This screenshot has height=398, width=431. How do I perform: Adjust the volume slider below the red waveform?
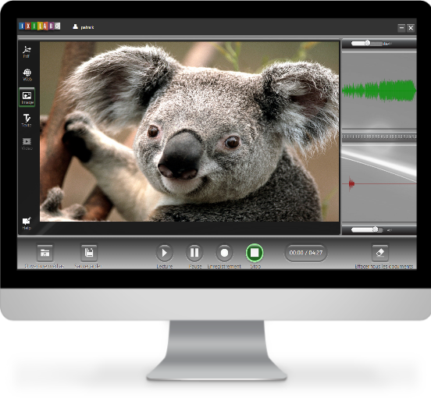tap(367, 229)
